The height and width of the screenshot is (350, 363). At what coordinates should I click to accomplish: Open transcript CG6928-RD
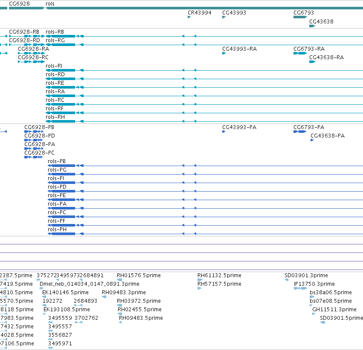point(24,40)
